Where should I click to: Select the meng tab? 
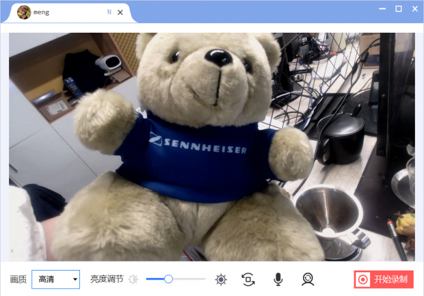point(70,13)
